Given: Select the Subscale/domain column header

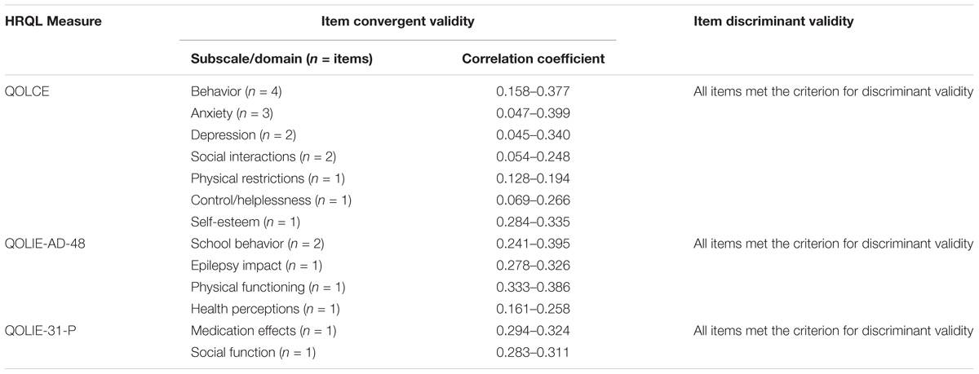Looking at the screenshot, I should [281, 59].
